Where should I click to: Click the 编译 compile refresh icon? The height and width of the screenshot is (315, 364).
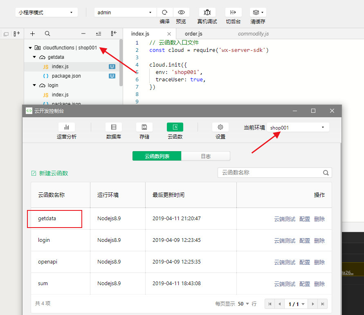pos(164,12)
